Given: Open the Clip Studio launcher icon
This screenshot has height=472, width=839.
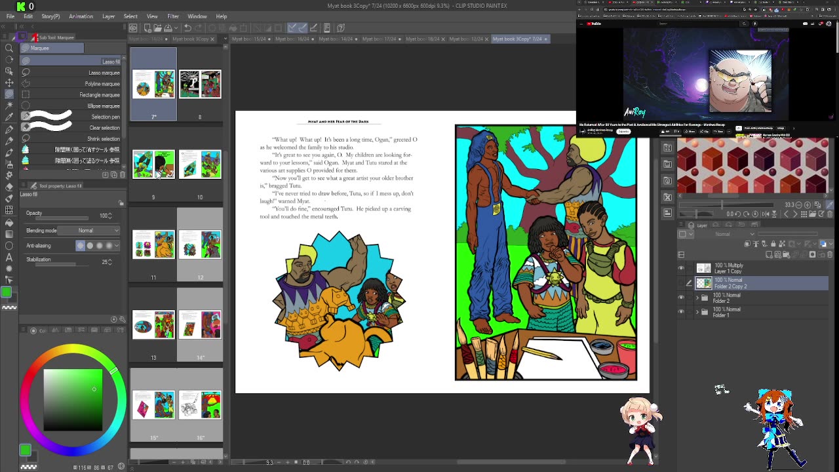Looking at the screenshot, I should [x=133, y=28].
